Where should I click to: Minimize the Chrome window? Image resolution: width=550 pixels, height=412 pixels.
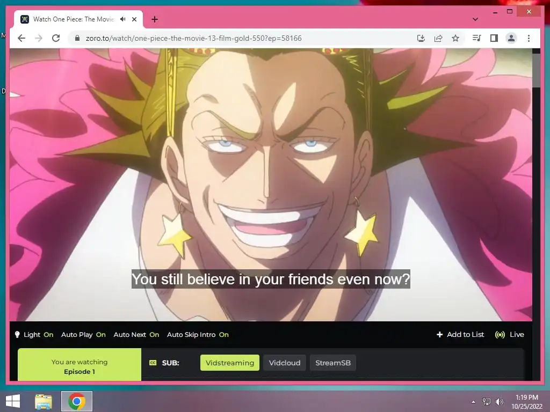click(495, 12)
